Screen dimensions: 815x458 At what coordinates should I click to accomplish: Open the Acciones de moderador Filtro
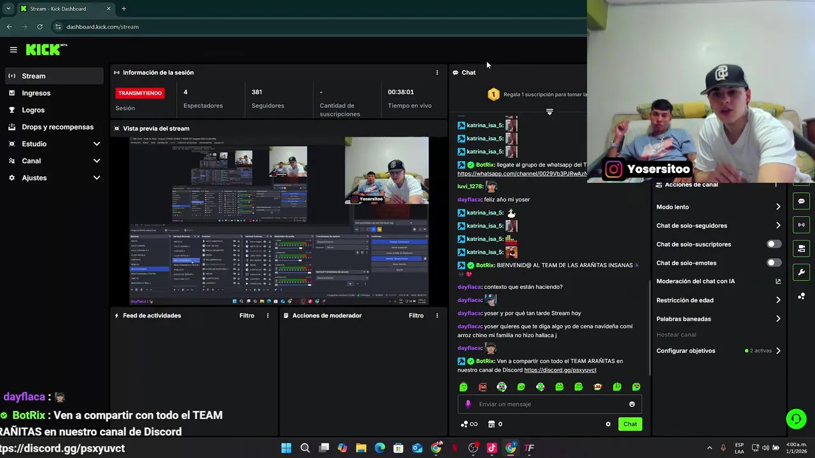416,316
